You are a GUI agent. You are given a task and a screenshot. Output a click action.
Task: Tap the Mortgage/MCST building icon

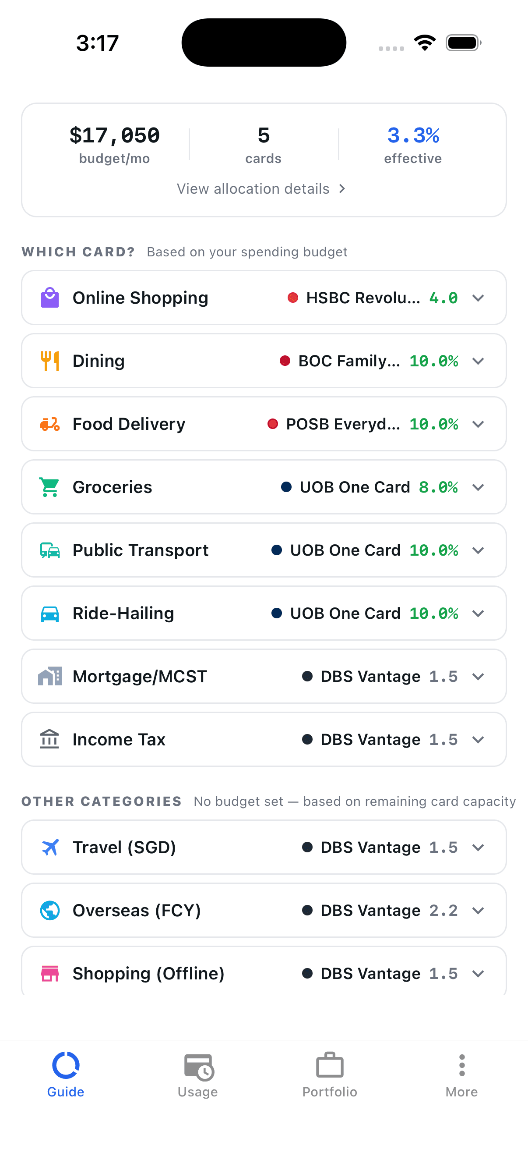coord(50,677)
